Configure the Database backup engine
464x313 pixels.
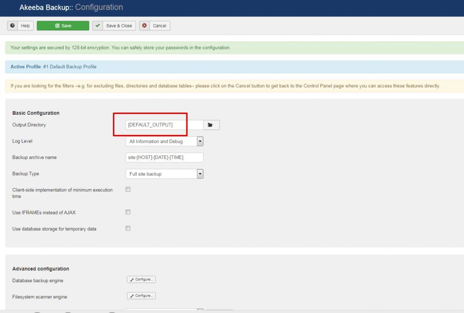click(141, 280)
